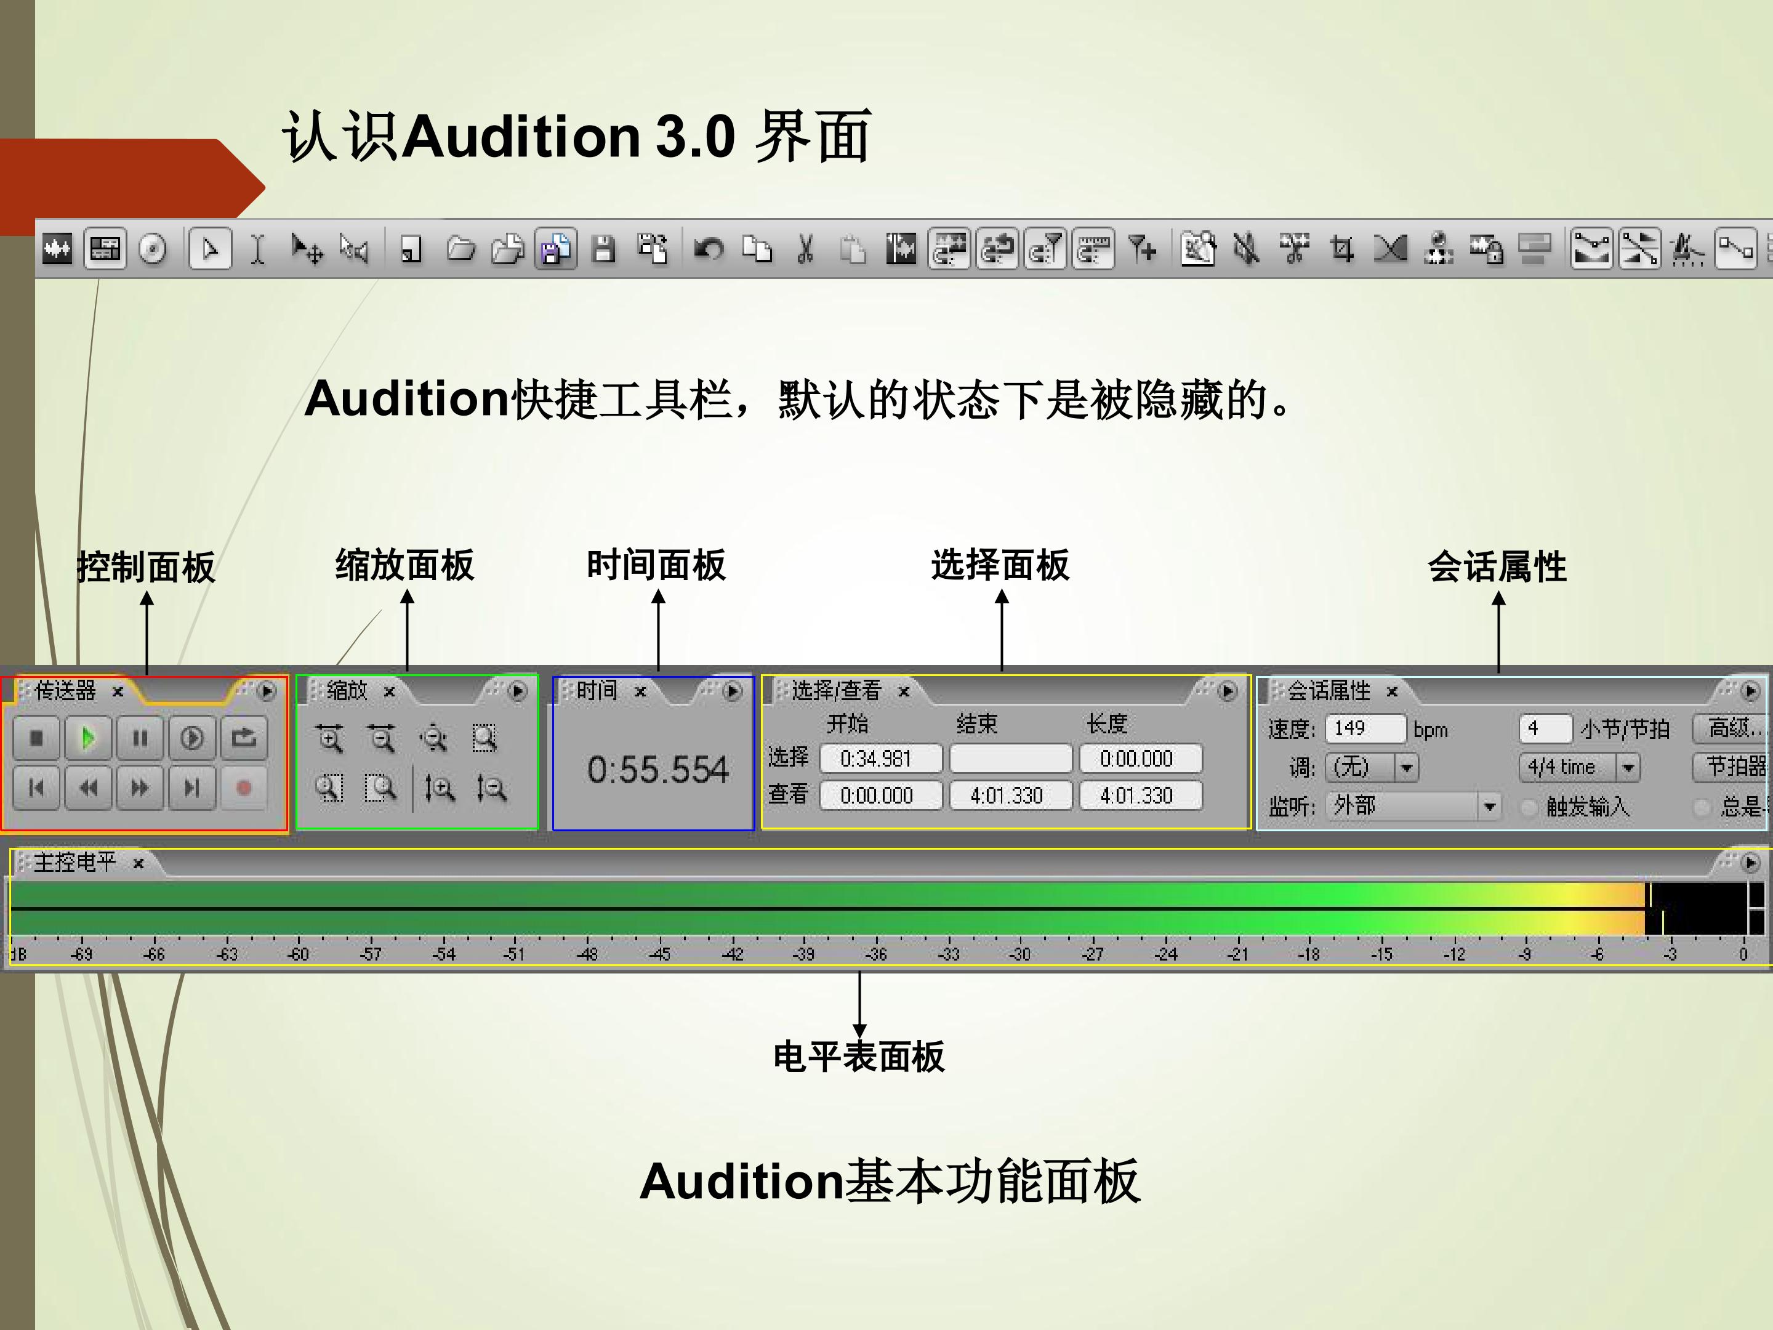Click the Undo arrow icon

(709, 249)
